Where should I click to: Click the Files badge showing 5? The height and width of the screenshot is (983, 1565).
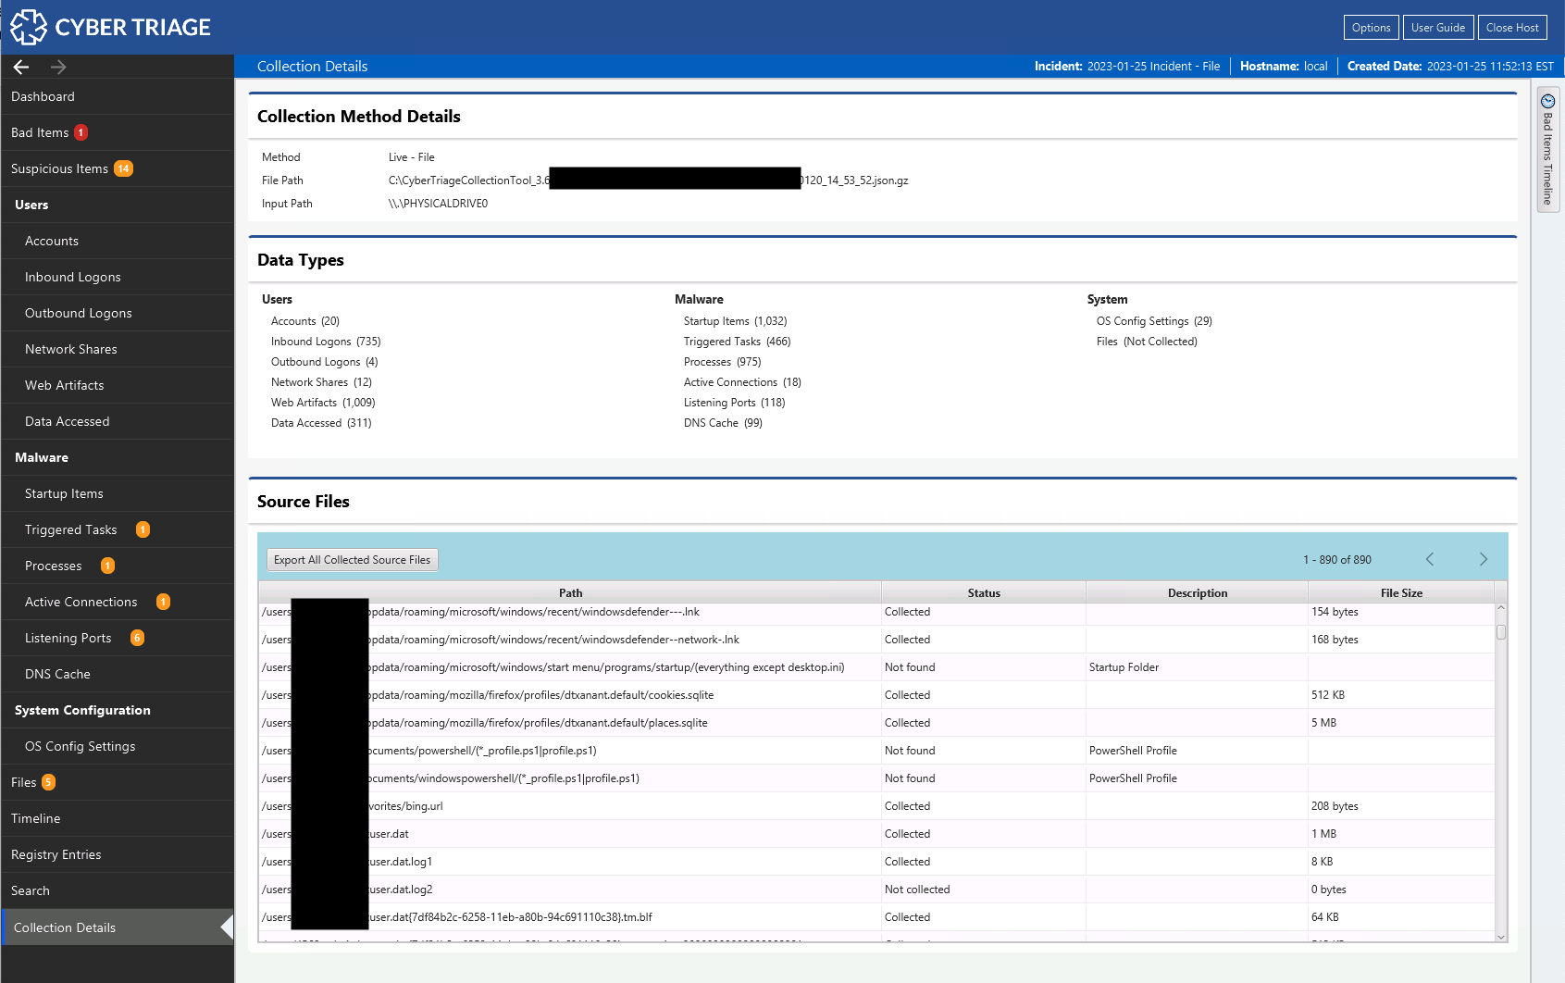pos(48,782)
